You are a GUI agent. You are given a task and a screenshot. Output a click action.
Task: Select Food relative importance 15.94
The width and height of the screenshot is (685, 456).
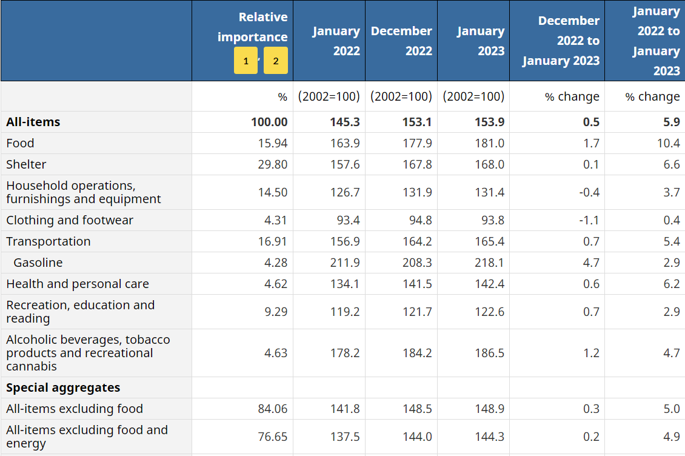click(273, 143)
